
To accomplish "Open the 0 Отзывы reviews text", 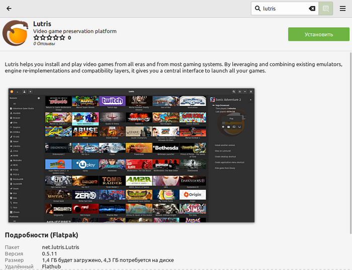I will click(44, 44).
